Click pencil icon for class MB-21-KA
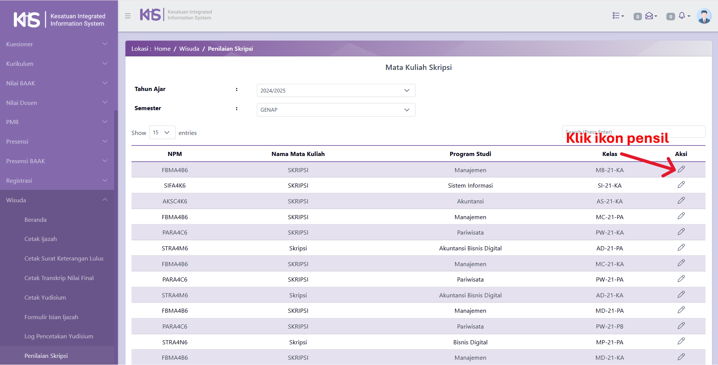The width and height of the screenshot is (718, 365). point(681,170)
